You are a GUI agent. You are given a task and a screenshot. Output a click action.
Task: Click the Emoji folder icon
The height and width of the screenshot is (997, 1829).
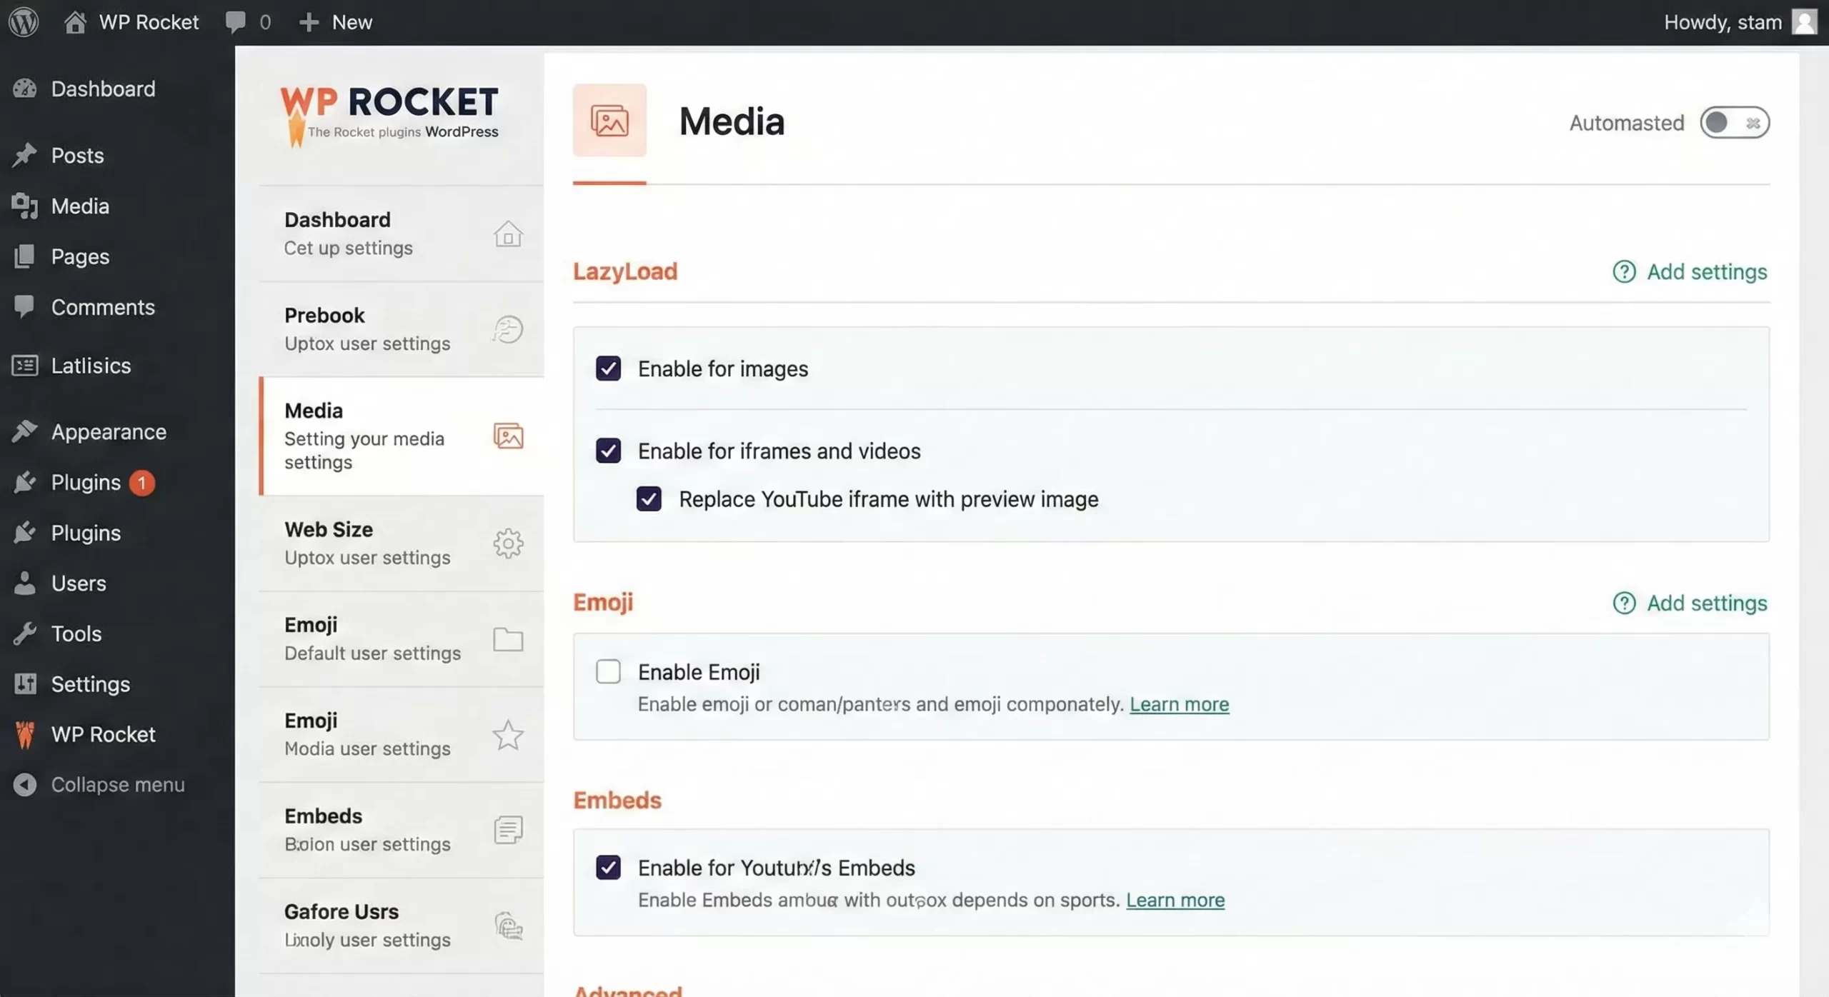(x=507, y=640)
